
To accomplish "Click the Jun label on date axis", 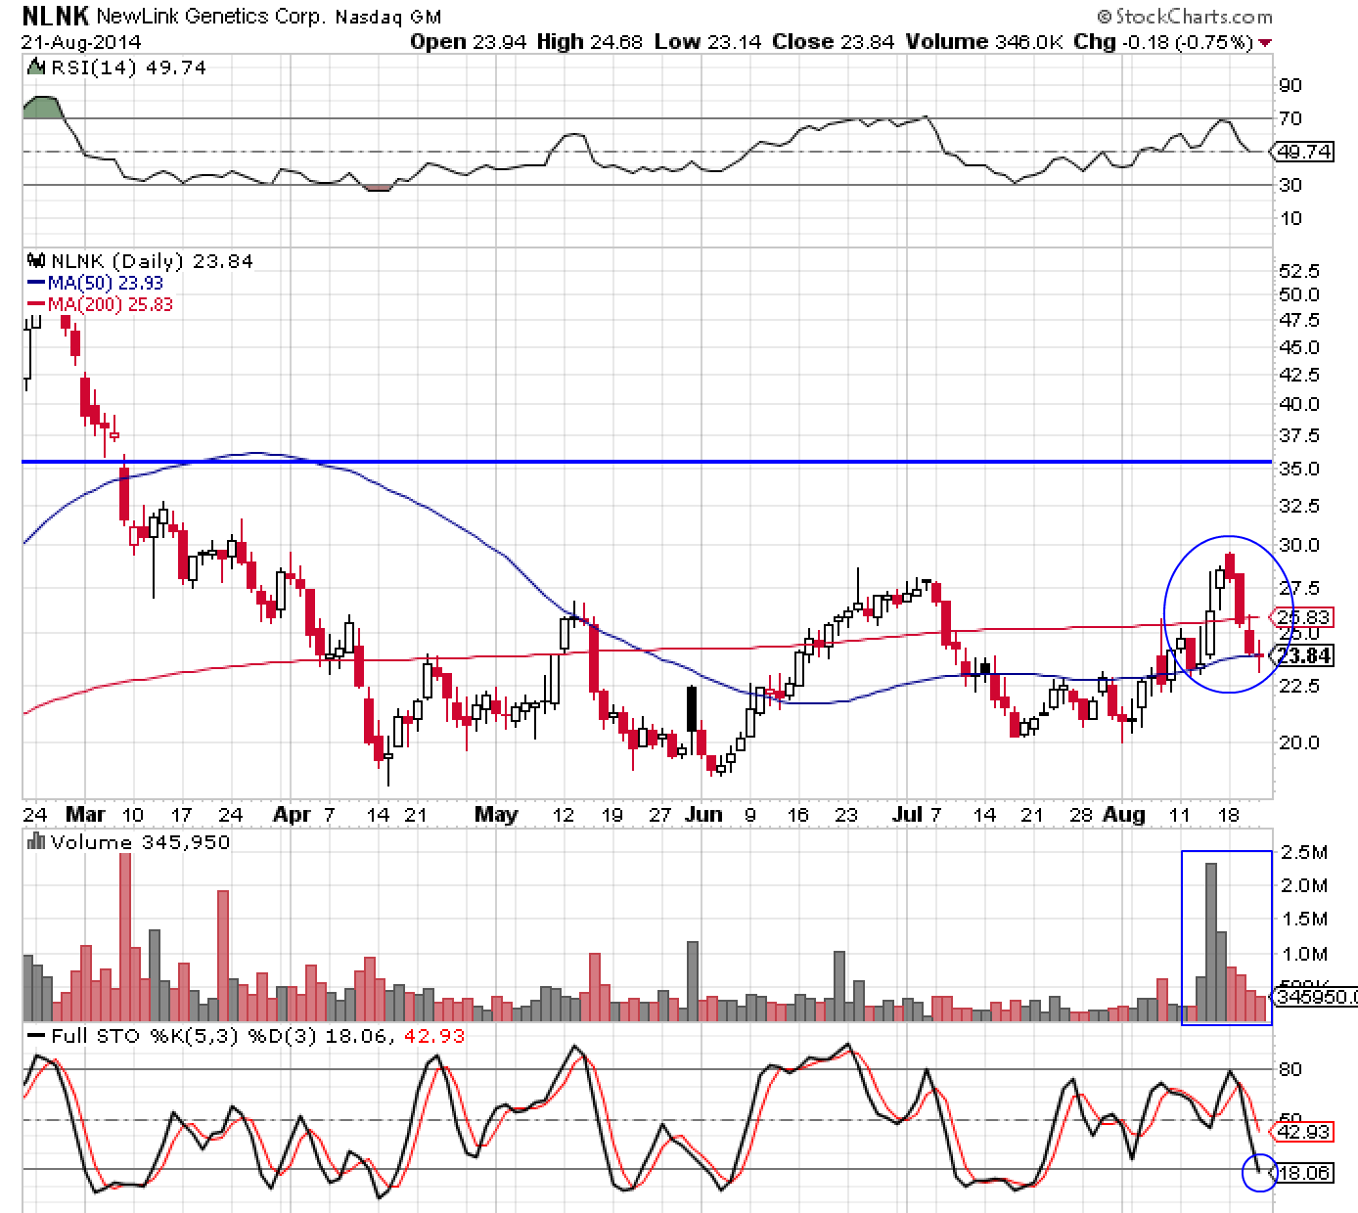I will pyautogui.click(x=703, y=814).
